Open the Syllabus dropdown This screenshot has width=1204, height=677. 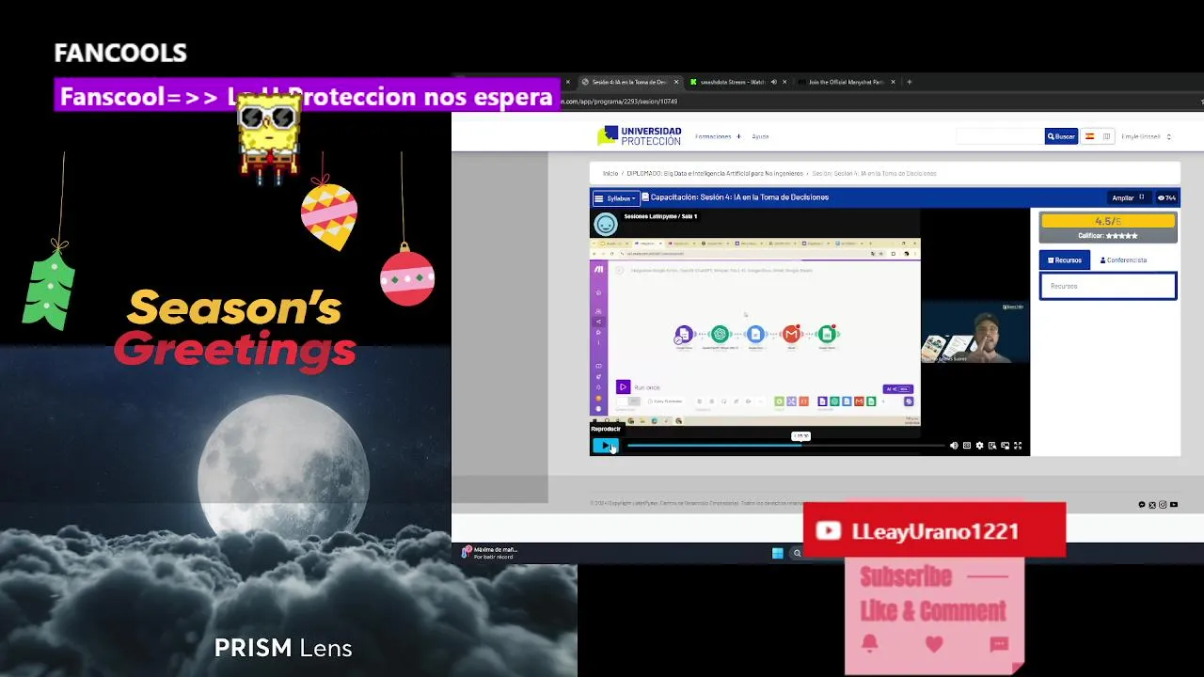616,198
